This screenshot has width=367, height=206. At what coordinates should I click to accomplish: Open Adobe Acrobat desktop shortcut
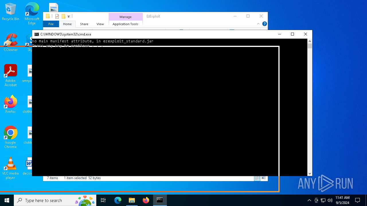point(11,75)
